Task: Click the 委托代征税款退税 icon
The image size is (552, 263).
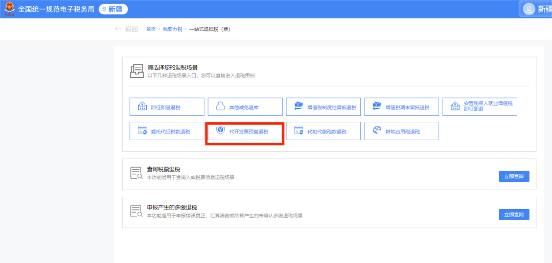Action: (142, 131)
